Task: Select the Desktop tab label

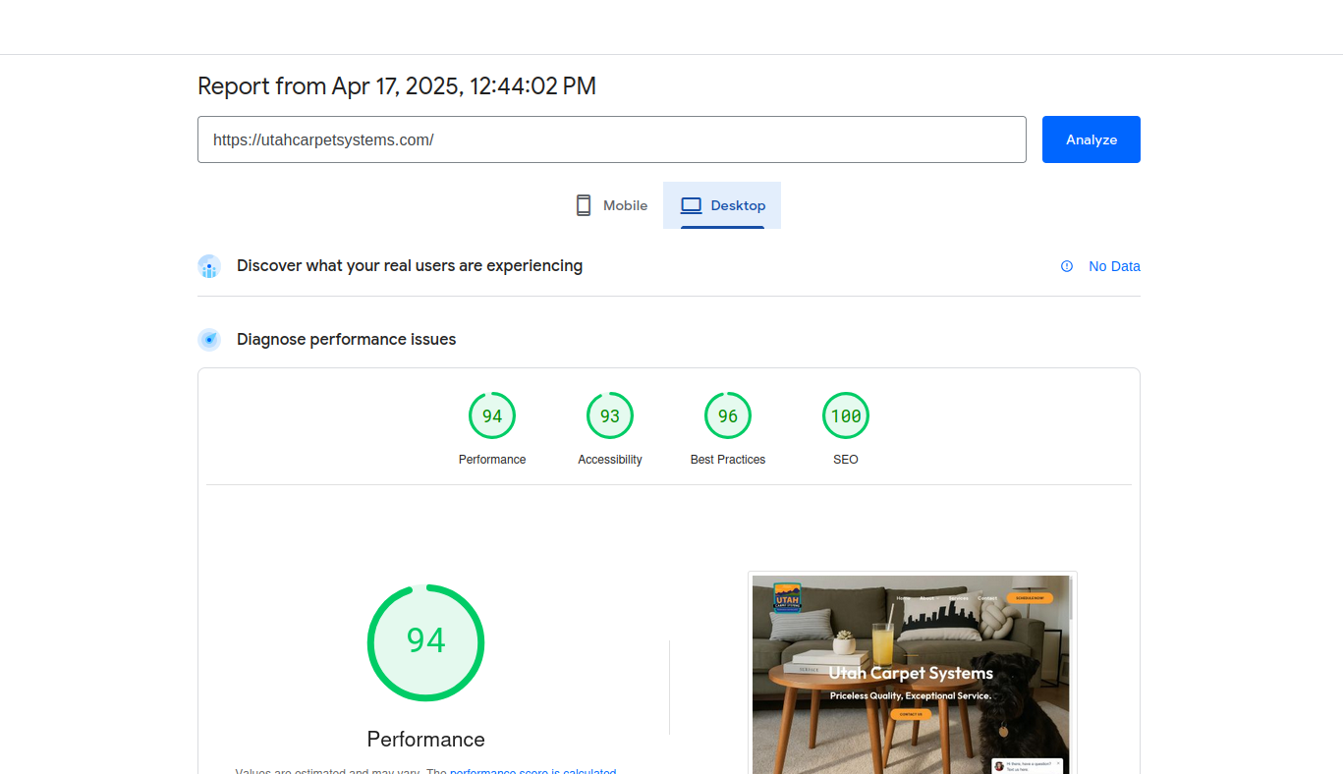Action: [738, 205]
